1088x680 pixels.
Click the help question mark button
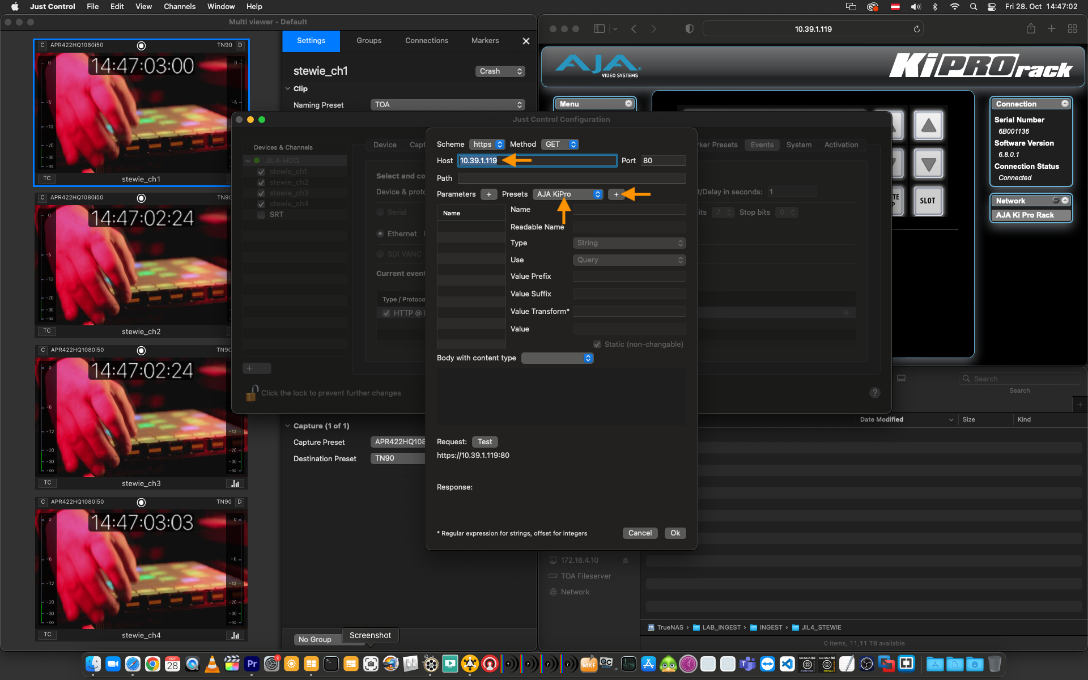(x=875, y=393)
